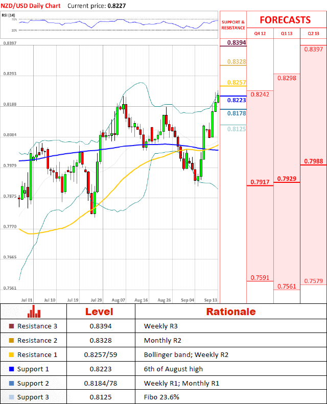Switch to the Q1 13 forecast column
Screen dimensions: 327x404
click(x=287, y=33)
